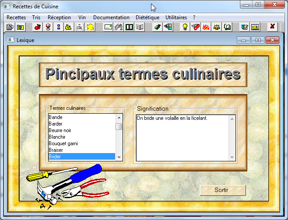The image size is (288, 220).
Task: Minimize the Lexique window
Action: (243, 40)
